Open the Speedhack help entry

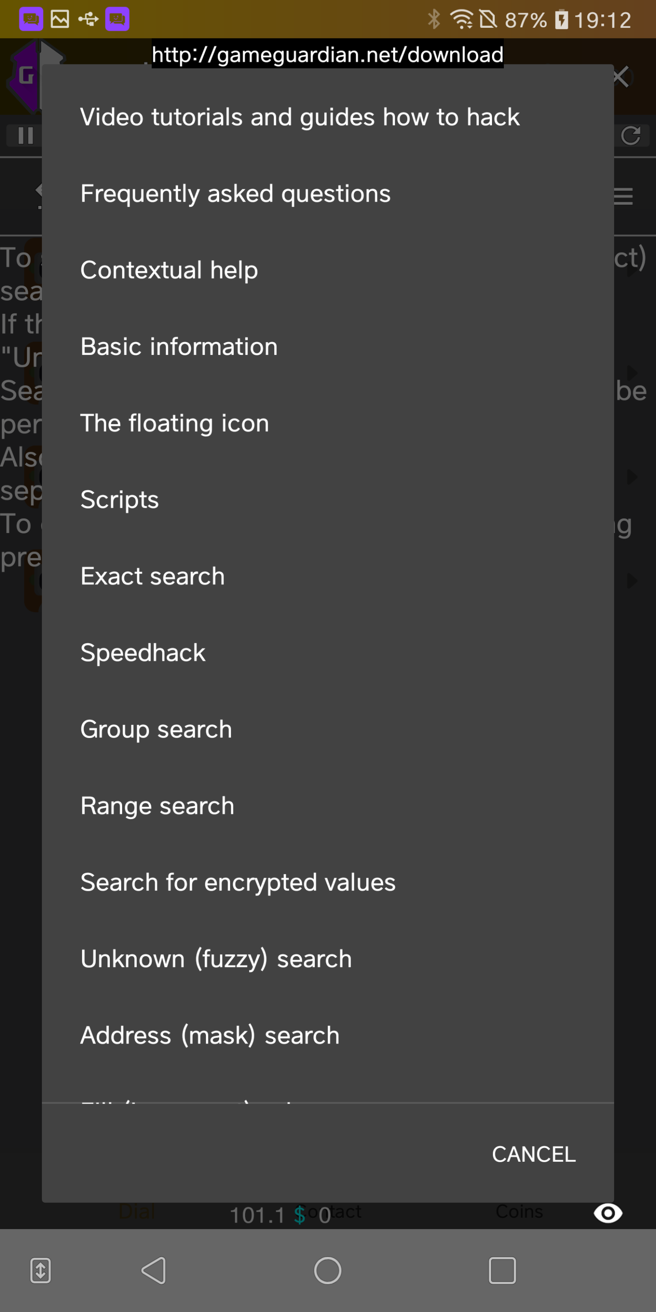coord(143,653)
